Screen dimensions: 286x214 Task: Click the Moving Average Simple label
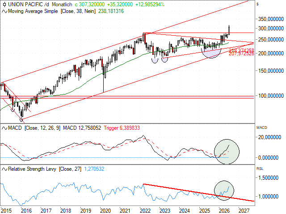click(33, 11)
